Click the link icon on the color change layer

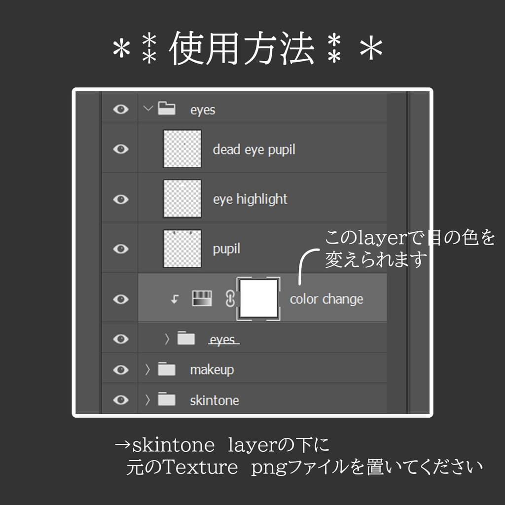click(230, 298)
